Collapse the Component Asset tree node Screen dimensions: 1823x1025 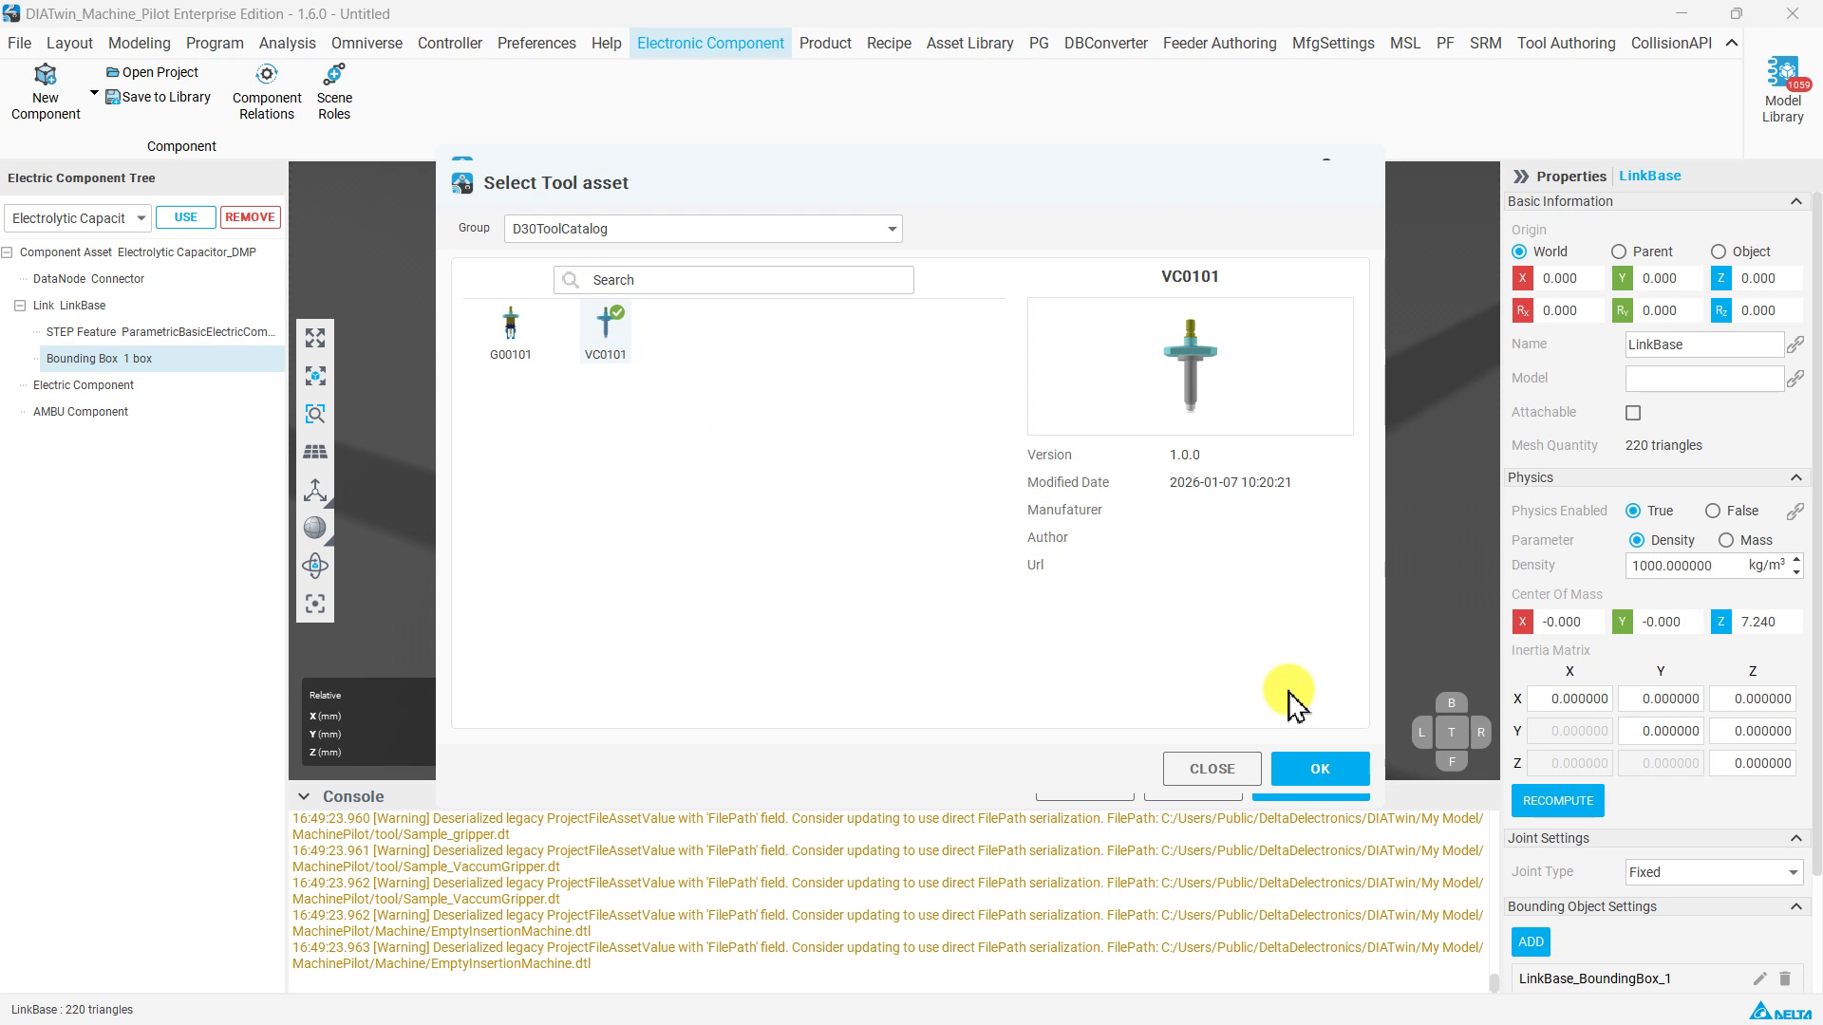tap(7, 252)
